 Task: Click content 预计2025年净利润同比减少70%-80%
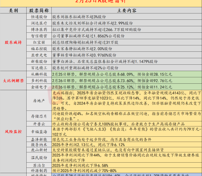(x=84, y=170)
